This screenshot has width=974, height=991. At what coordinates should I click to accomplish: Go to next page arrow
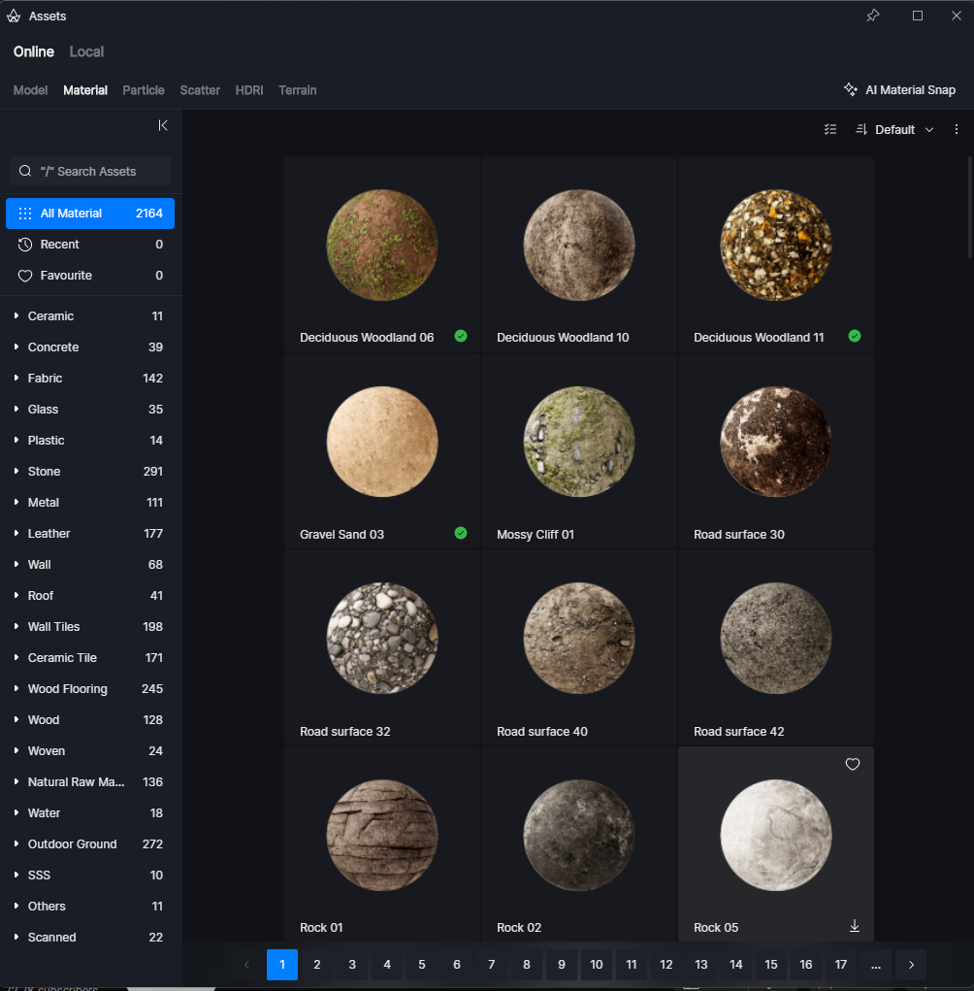tap(911, 965)
